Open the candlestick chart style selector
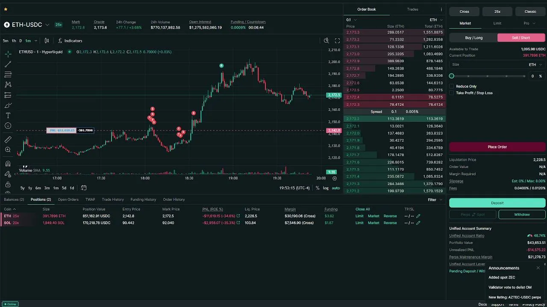Image resolution: width=547 pixels, height=307 pixels. pos(47,41)
